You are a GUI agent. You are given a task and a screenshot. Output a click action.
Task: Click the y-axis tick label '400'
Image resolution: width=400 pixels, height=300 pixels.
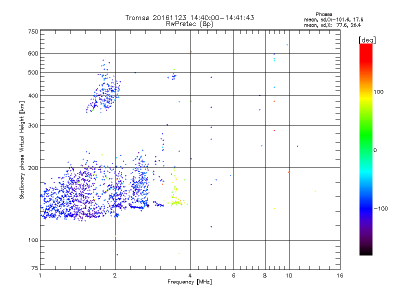(x=33, y=96)
